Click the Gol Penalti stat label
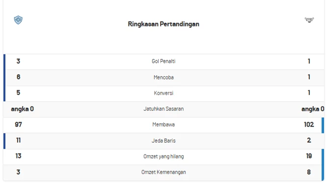 pyautogui.click(x=163, y=61)
